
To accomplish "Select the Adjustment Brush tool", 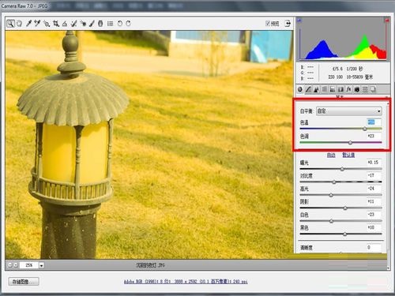I will [92, 24].
